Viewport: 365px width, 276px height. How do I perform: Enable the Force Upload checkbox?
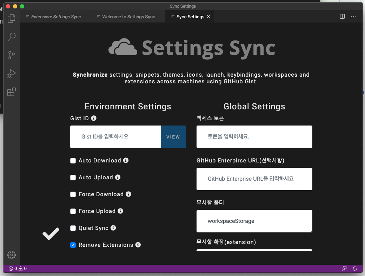click(x=73, y=211)
